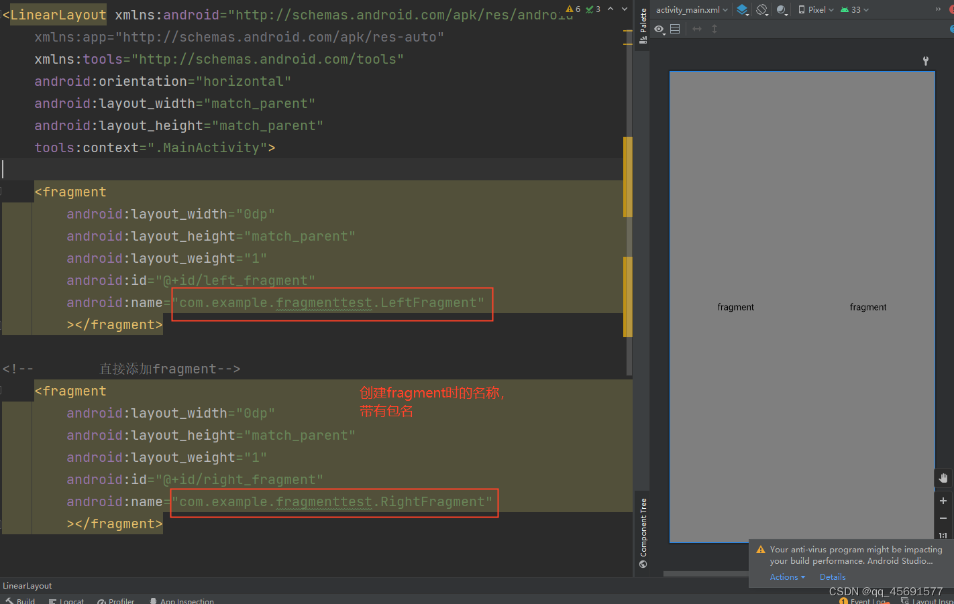Open the Details link in notification
Viewport: 954px width, 604px height.
point(833,577)
